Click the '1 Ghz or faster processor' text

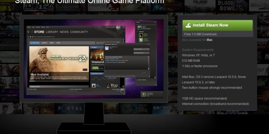coord(200,66)
